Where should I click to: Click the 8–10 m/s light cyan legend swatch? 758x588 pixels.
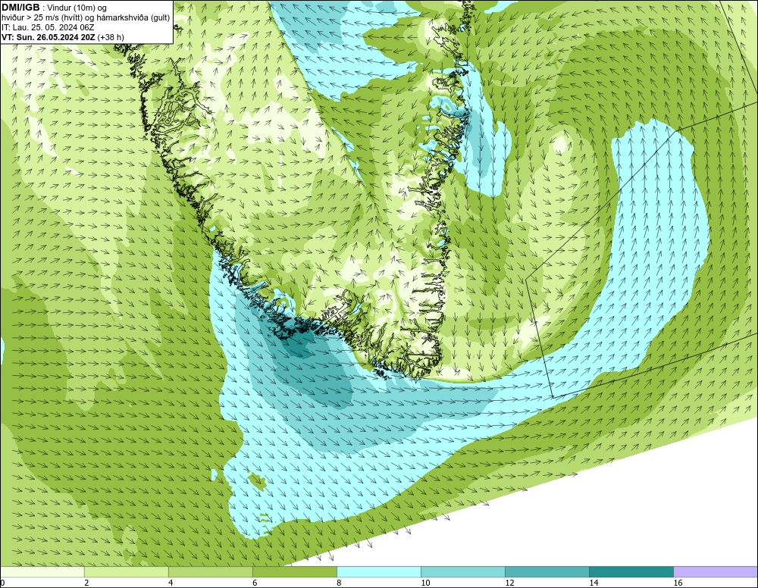[x=379, y=572]
